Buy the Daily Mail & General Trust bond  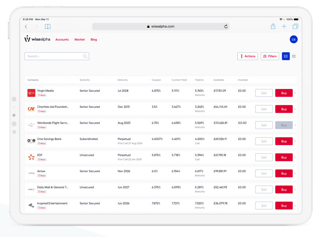click(284, 190)
